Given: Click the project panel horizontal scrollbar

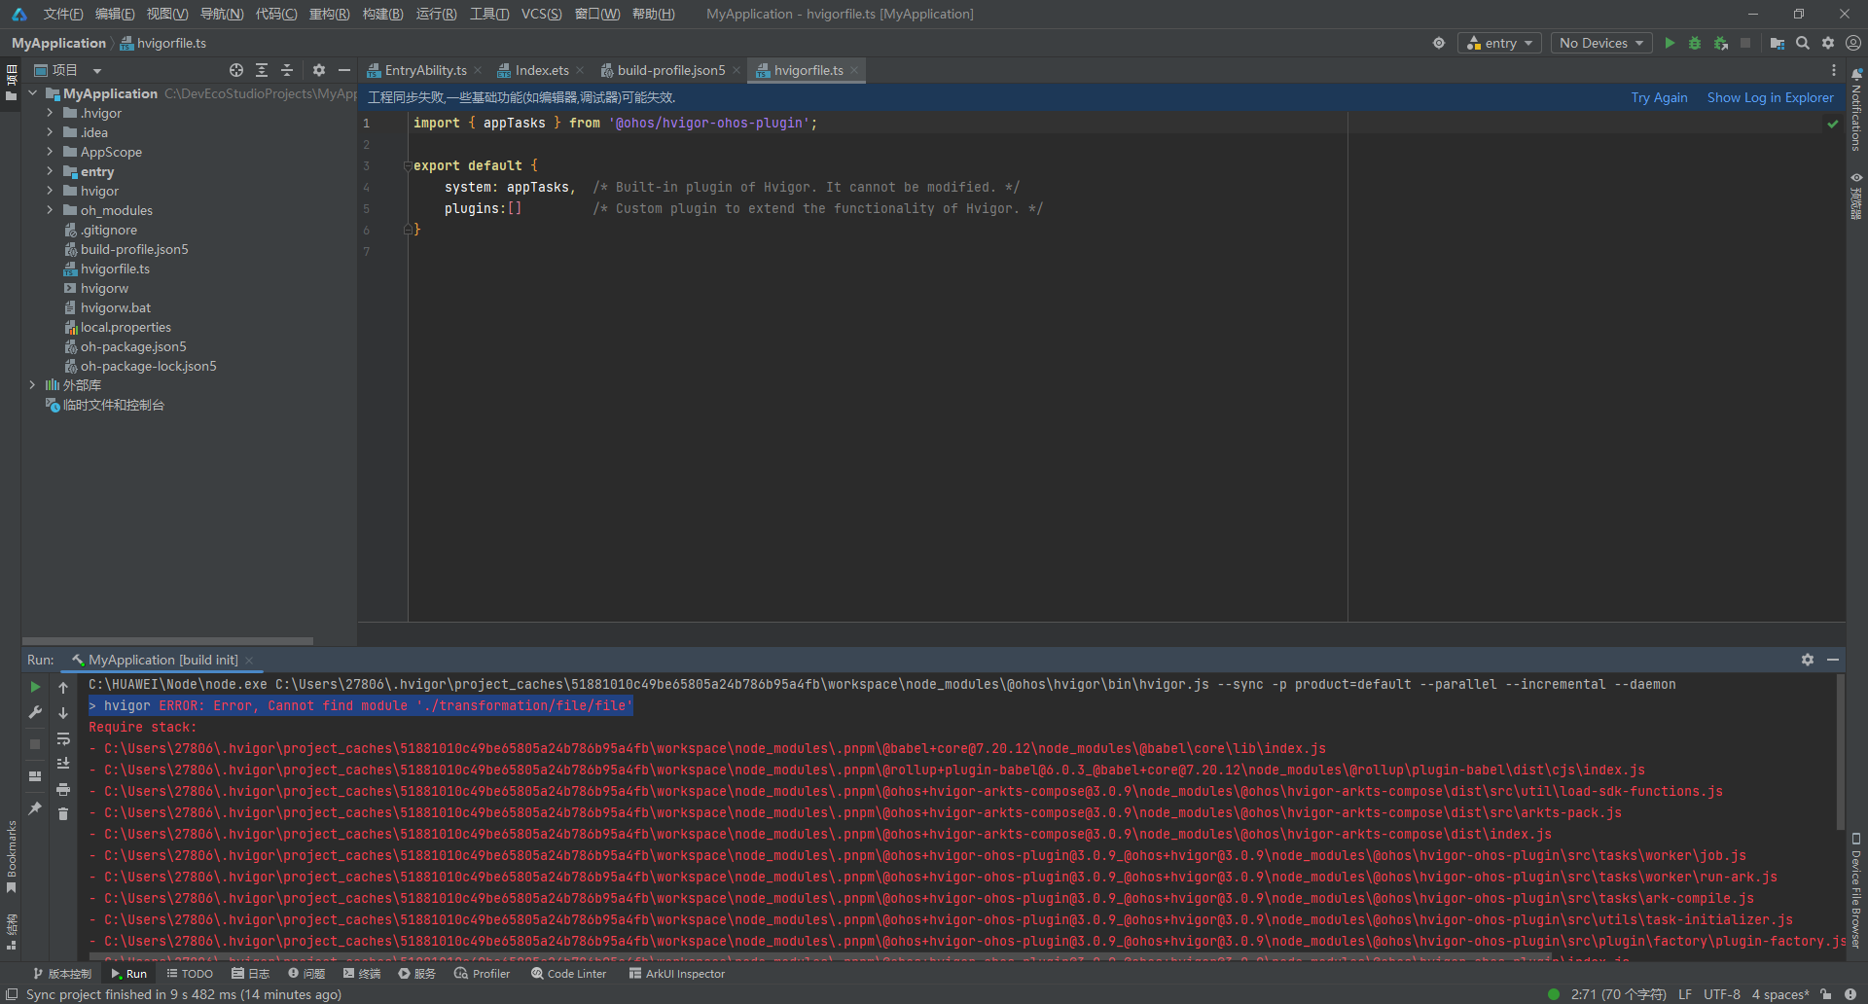Looking at the screenshot, I should (167, 641).
